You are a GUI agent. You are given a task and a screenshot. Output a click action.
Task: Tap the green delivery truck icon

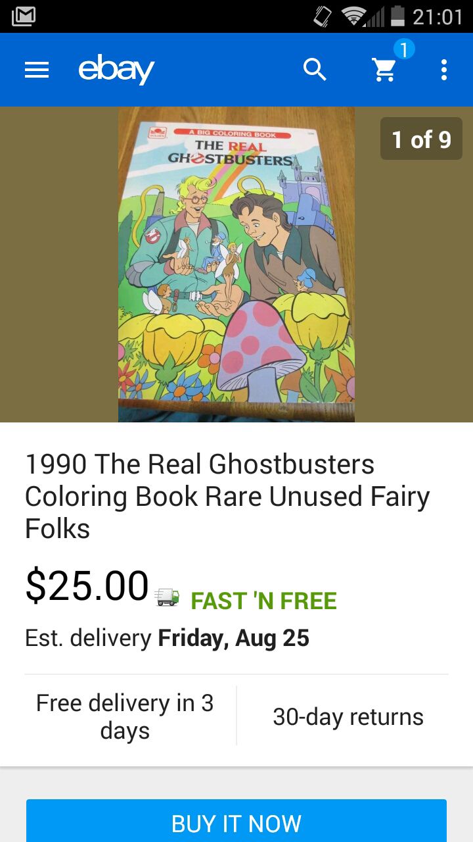pyautogui.click(x=167, y=597)
